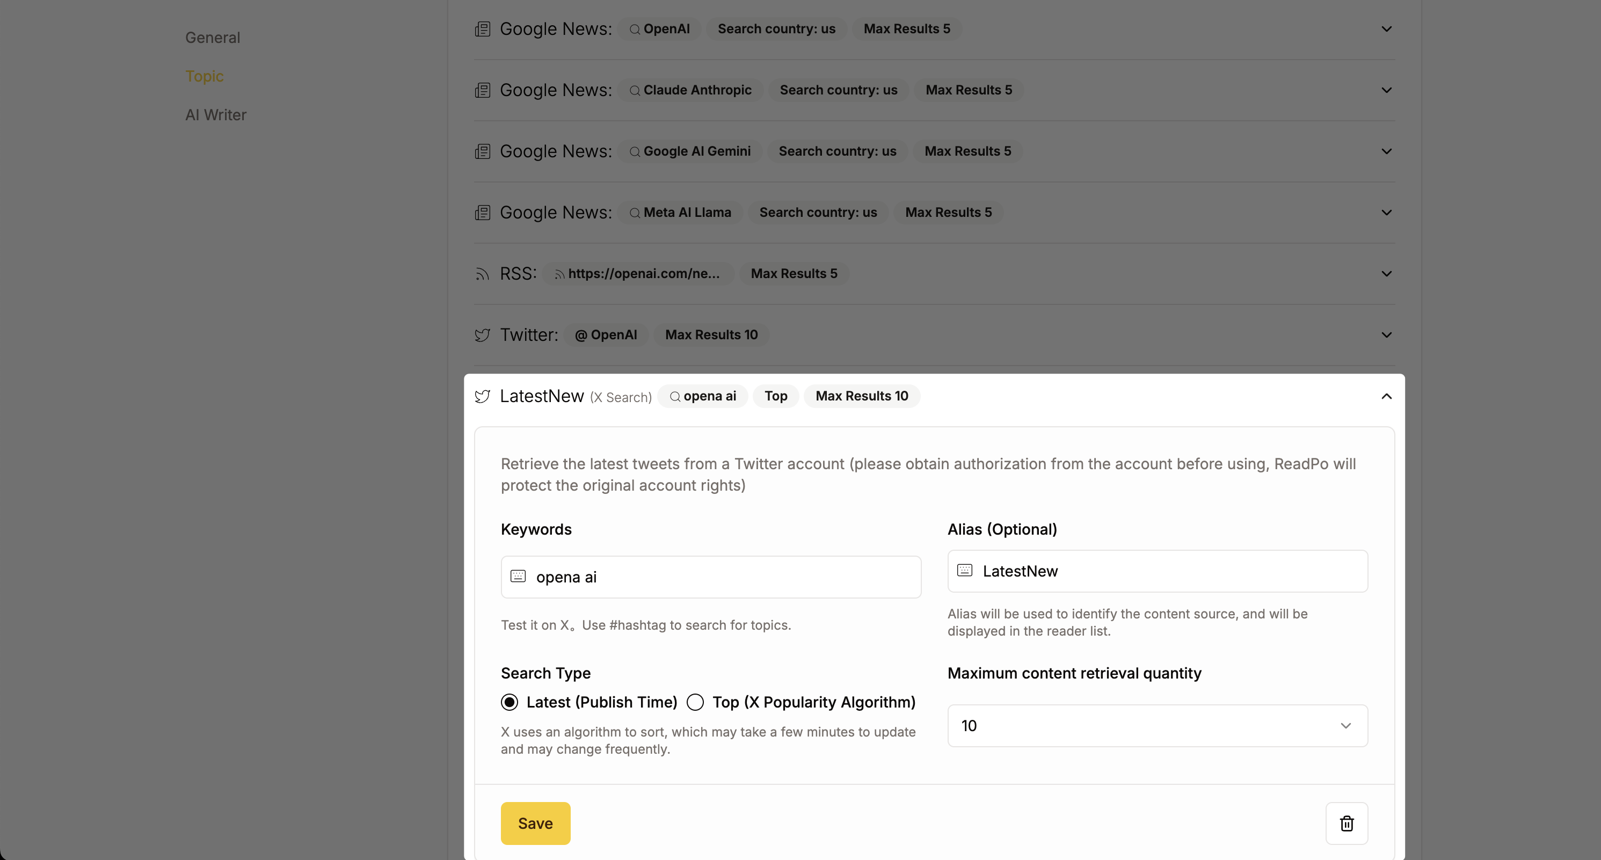Click newspaper icon for Meta AI Llama row
The height and width of the screenshot is (860, 1601).
point(482,213)
